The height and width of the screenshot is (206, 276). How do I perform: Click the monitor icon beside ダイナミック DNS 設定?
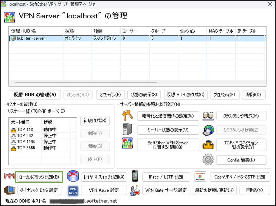click(10, 190)
